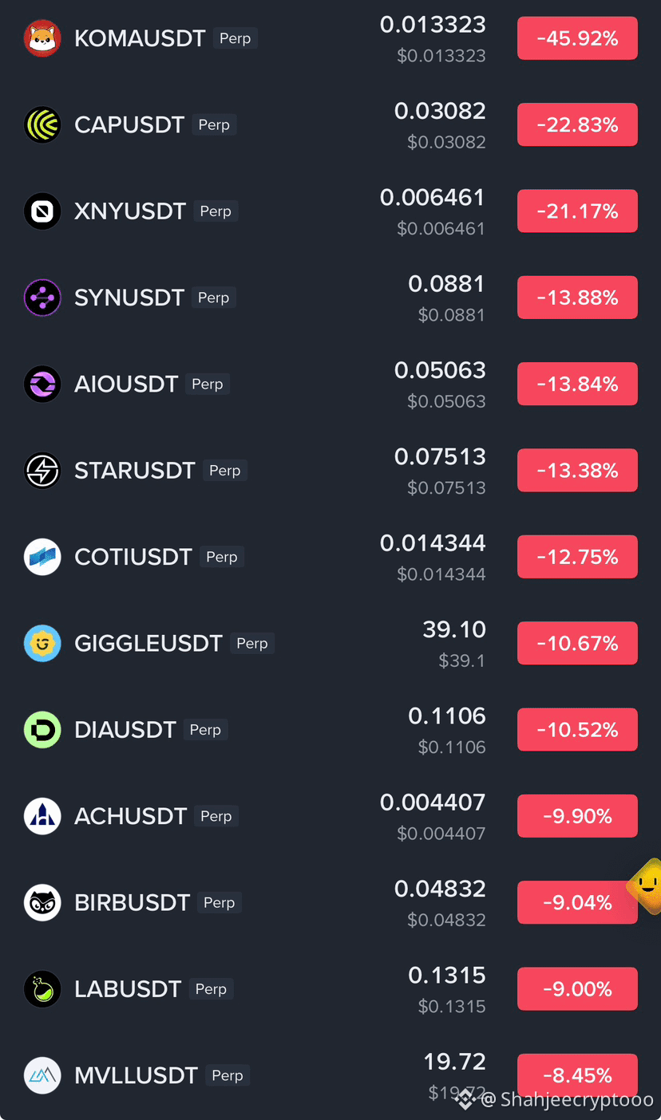Screen dimensions: 661x1120
Task: Click the -22.83% change button for CAPUSDT
Action: tap(577, 124)
